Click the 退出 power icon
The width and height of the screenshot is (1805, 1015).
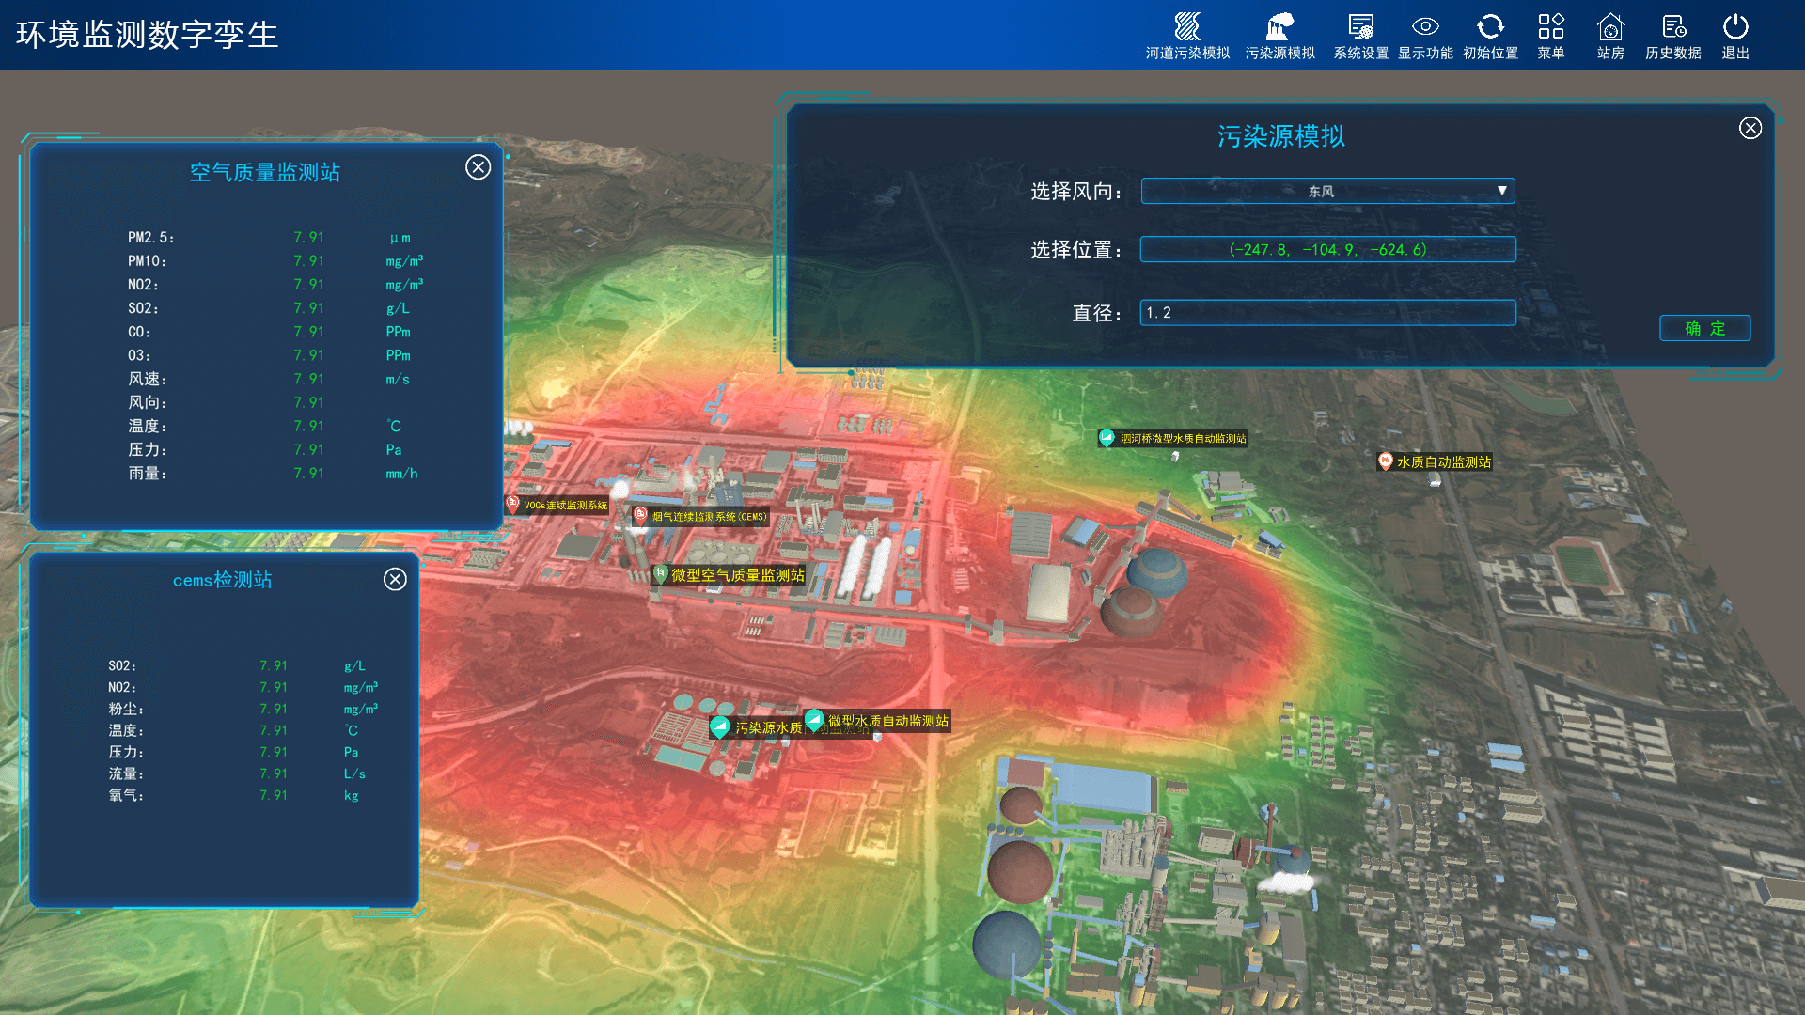point(1735,26)
